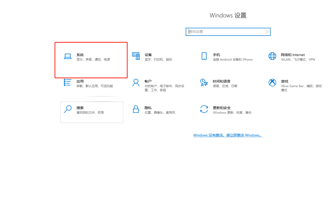Click the 连接 Android 设备和 iPhone text

pyautogui.click(x=232, y=59)
